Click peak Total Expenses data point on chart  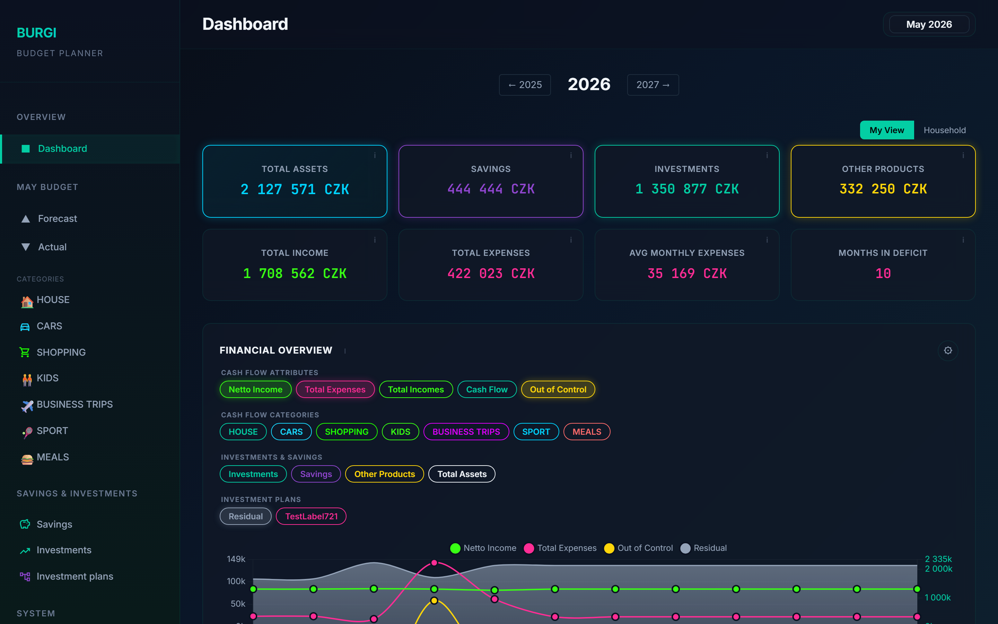(x=434, y=563)
